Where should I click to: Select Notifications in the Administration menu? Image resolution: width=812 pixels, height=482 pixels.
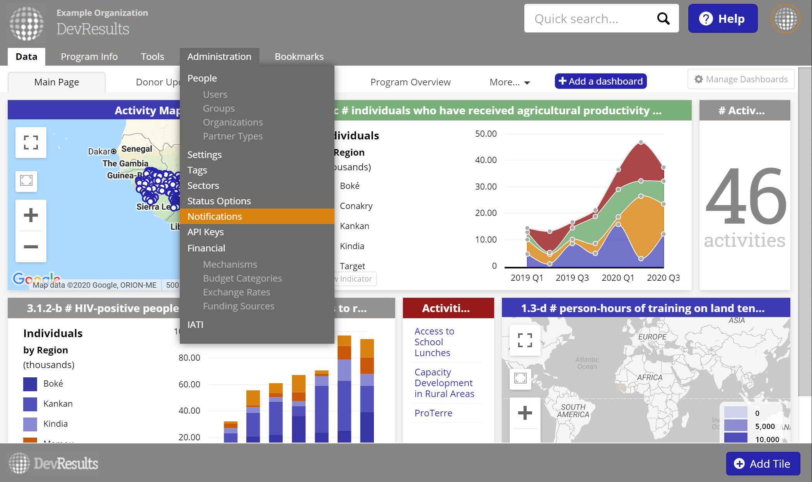click(215, 216)
